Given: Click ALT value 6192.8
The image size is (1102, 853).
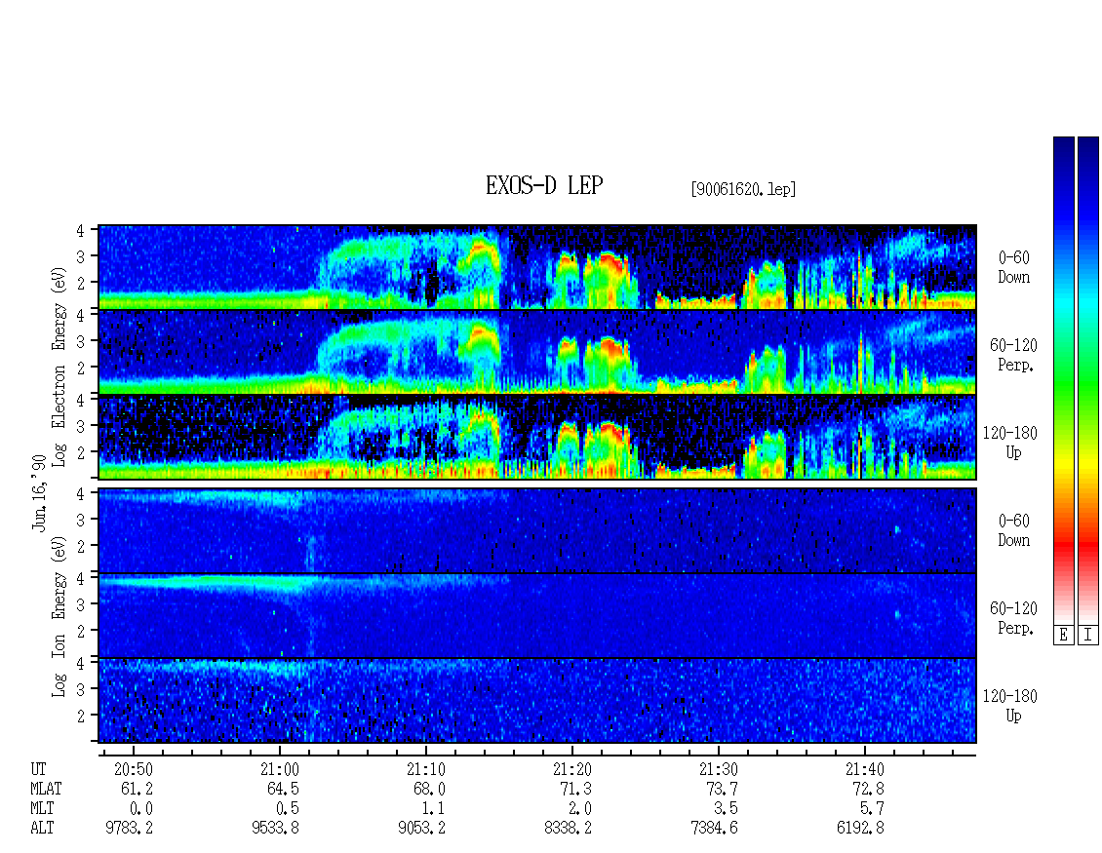Looking at the screenshot, I should (860, 829).
